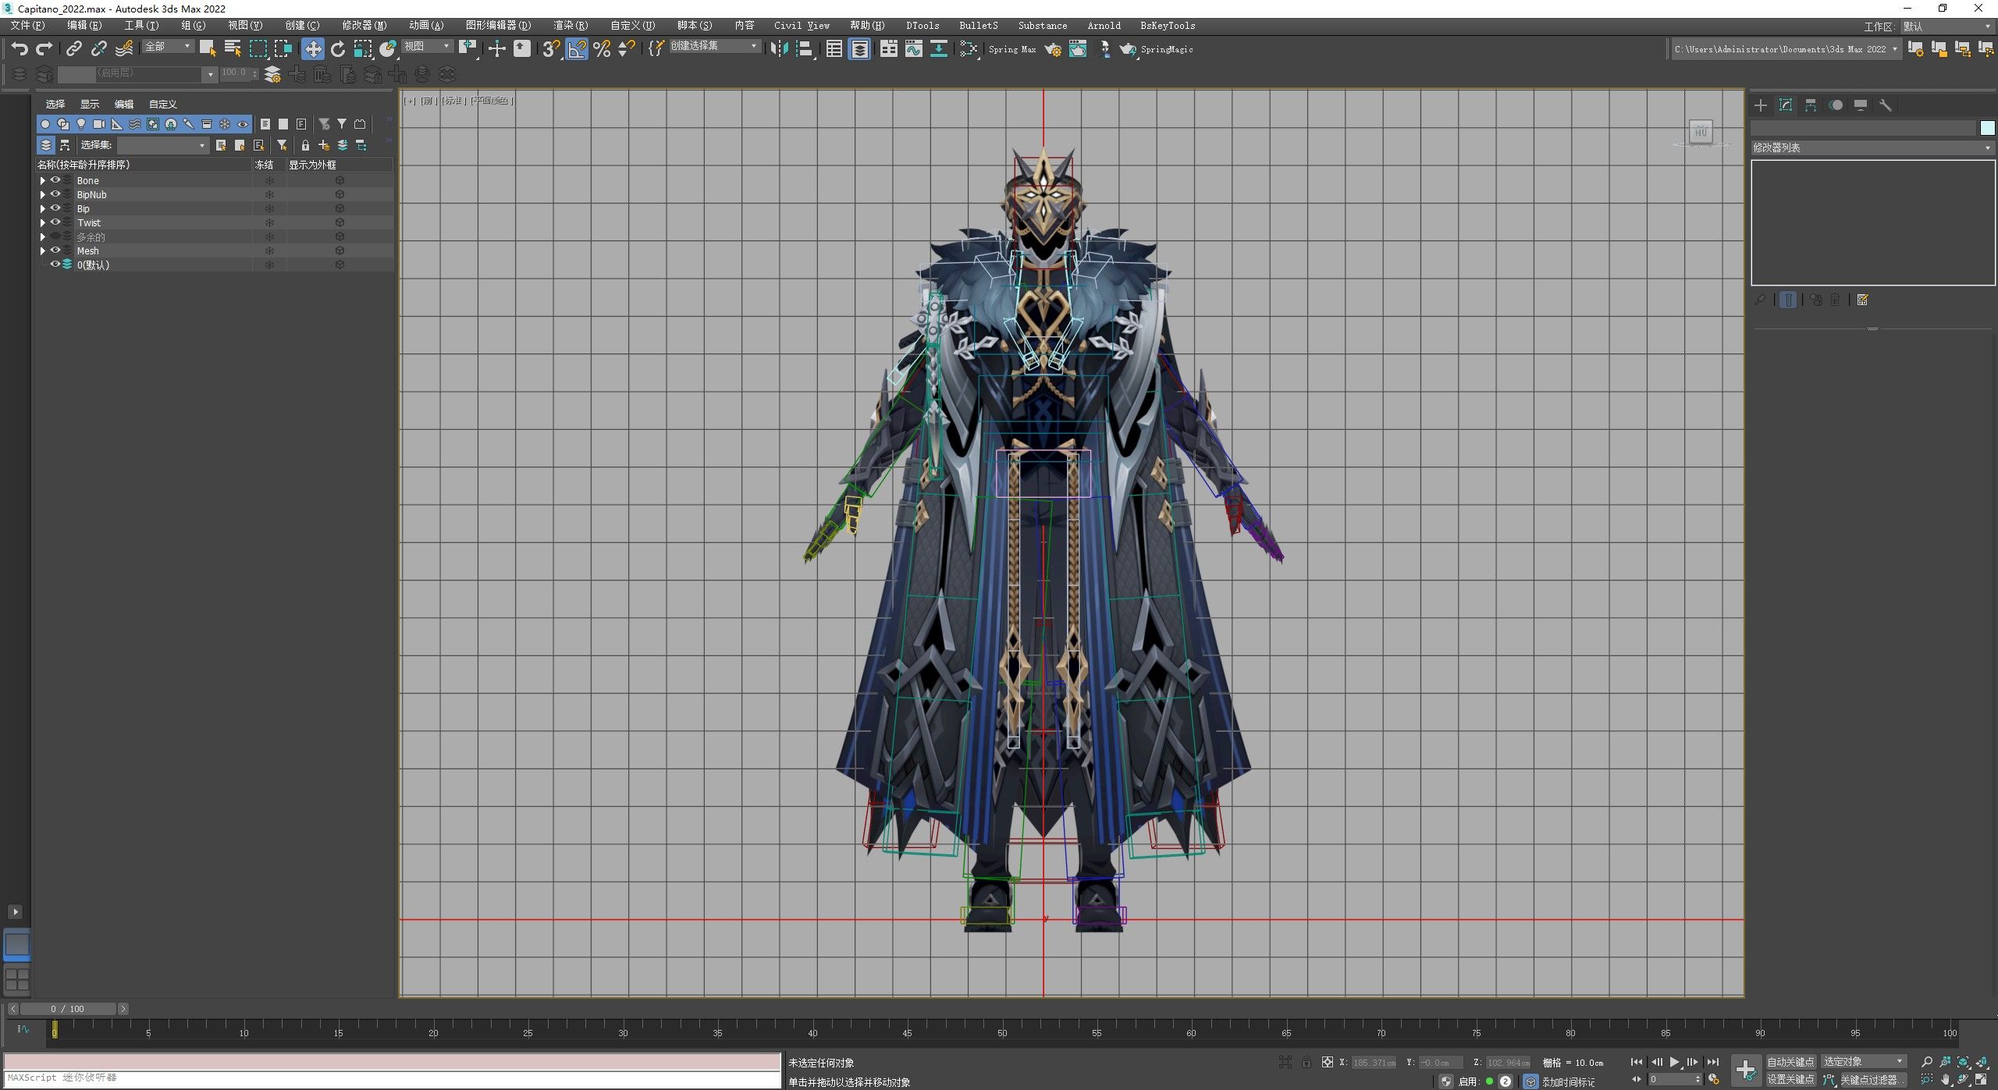Toggle Percent Snap on main toolbar
This screenshot has height=1090, width=1998.
click(x=602, y=49)
